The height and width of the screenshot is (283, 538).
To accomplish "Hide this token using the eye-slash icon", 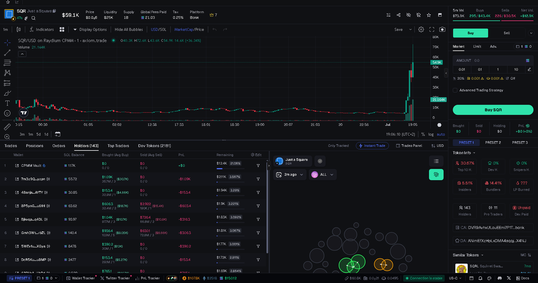I will point(408,15).
